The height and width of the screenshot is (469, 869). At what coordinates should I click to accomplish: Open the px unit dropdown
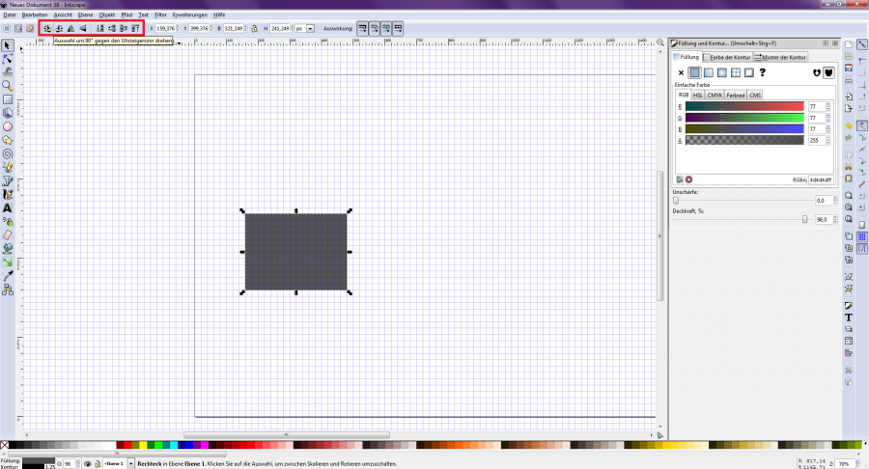(304, 28)
